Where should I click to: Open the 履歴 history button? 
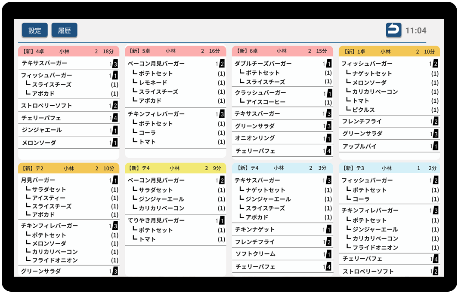[x=64, y=31]
